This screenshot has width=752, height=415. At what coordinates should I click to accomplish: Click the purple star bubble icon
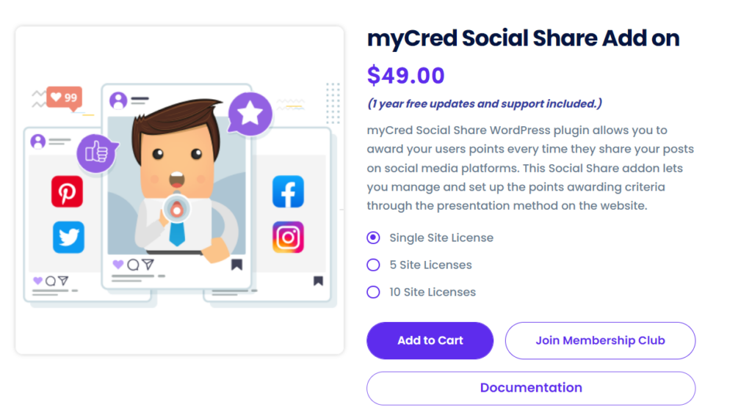250,114
